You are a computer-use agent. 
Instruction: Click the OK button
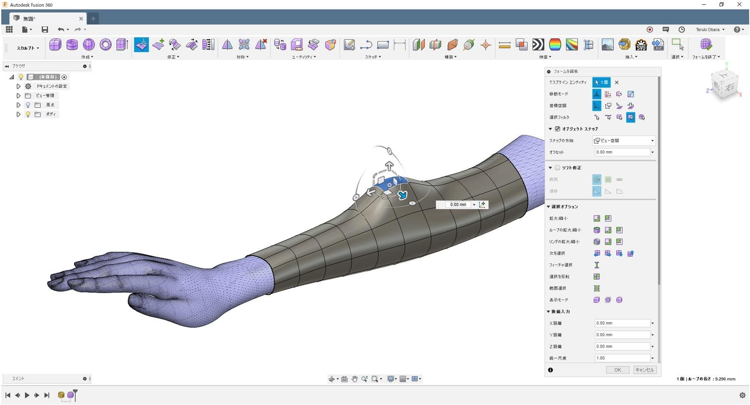(x=617, y=370)
